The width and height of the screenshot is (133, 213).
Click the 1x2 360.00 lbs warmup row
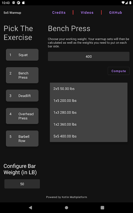coord(89,124)
